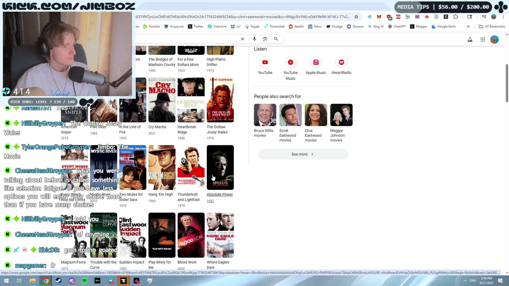Open For a Few Dollars More link
The height and width of the screenshot is (286, 509).
(x=188, y=62)
